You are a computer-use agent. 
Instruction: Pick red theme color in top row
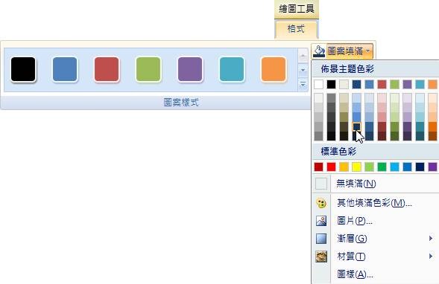pos(382,84)
